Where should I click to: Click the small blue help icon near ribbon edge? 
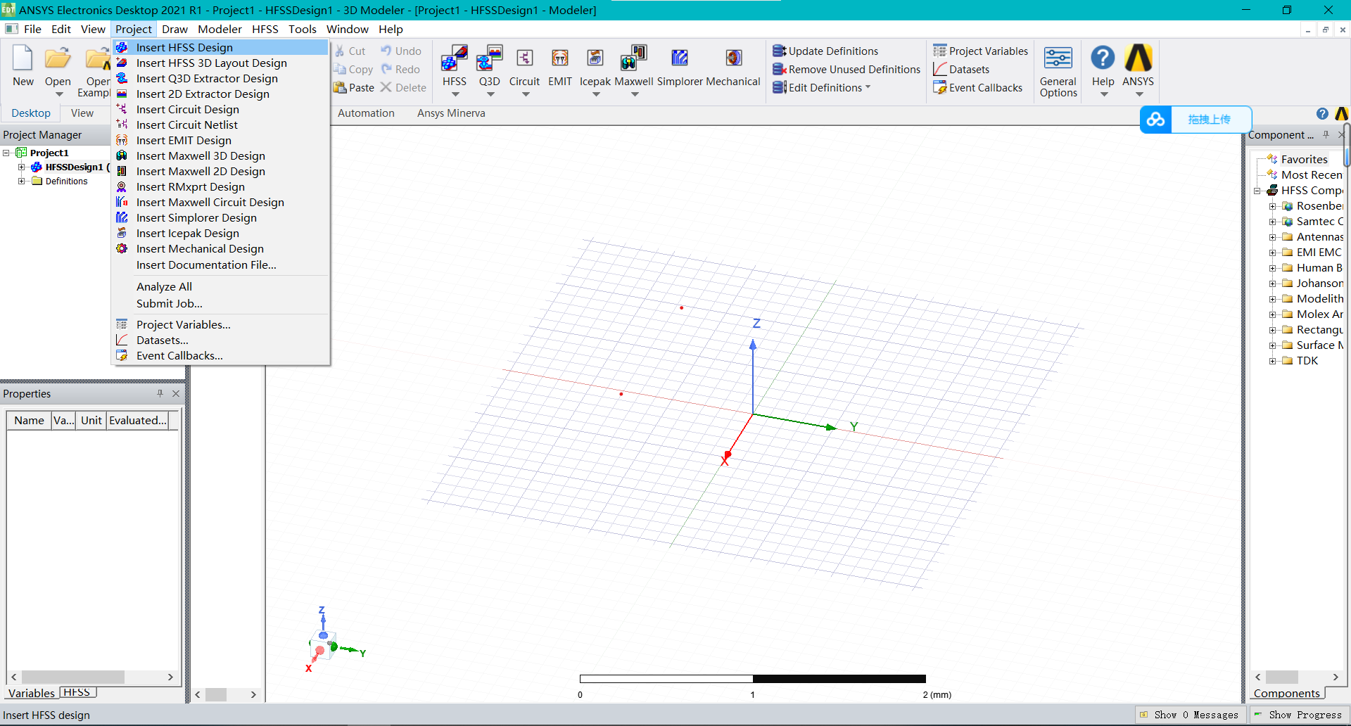click(x=1322, y=114)
